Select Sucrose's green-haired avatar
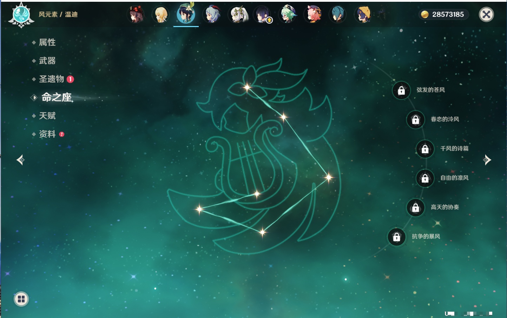 pyautogui.click(x=288, y=14)
